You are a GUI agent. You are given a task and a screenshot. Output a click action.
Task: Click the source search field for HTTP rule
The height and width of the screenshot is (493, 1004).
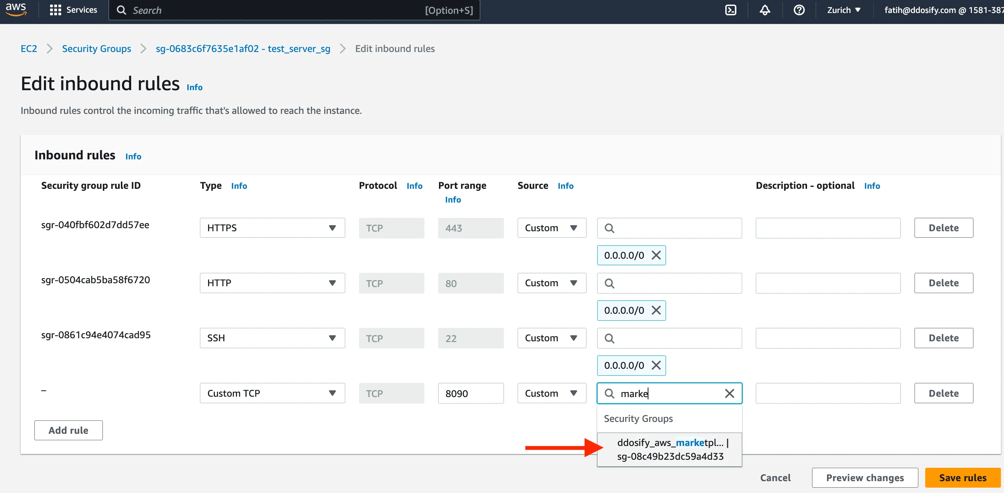tap(669, 283)
